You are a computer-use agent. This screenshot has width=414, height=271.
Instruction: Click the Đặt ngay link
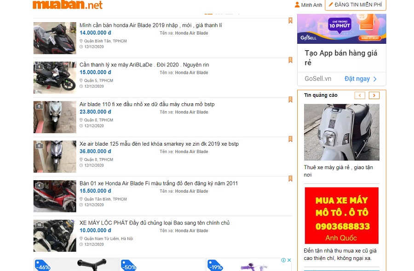click(x=360, y=79)
